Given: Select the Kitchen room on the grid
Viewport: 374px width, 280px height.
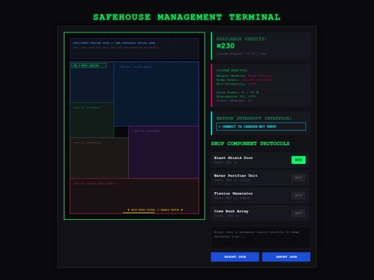Looking at the screenshot, I should click(92, 120).
